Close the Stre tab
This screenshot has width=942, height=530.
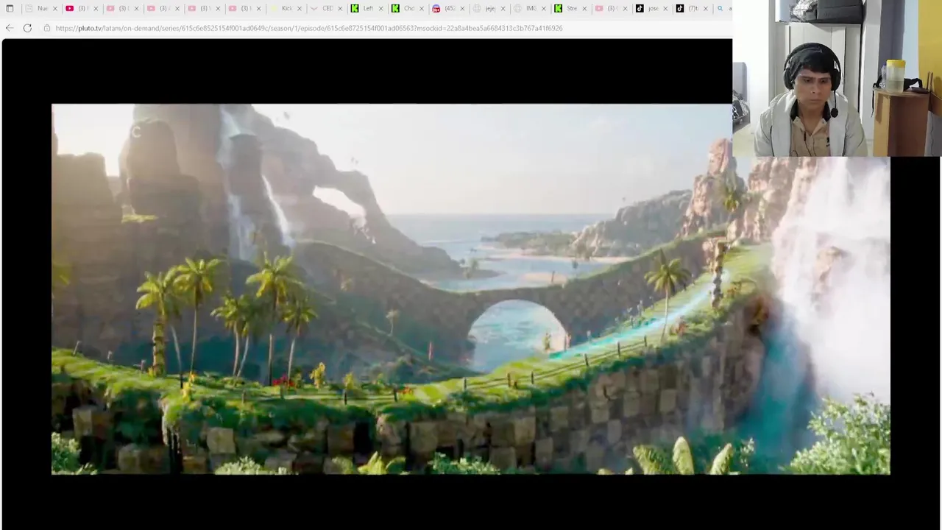[x=584, y=8]
